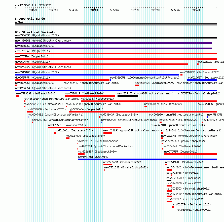Select esv2716048 (Wong2012b) label
Image resolution: width=224 pixels, height=222 pixels.
(183, 173)
